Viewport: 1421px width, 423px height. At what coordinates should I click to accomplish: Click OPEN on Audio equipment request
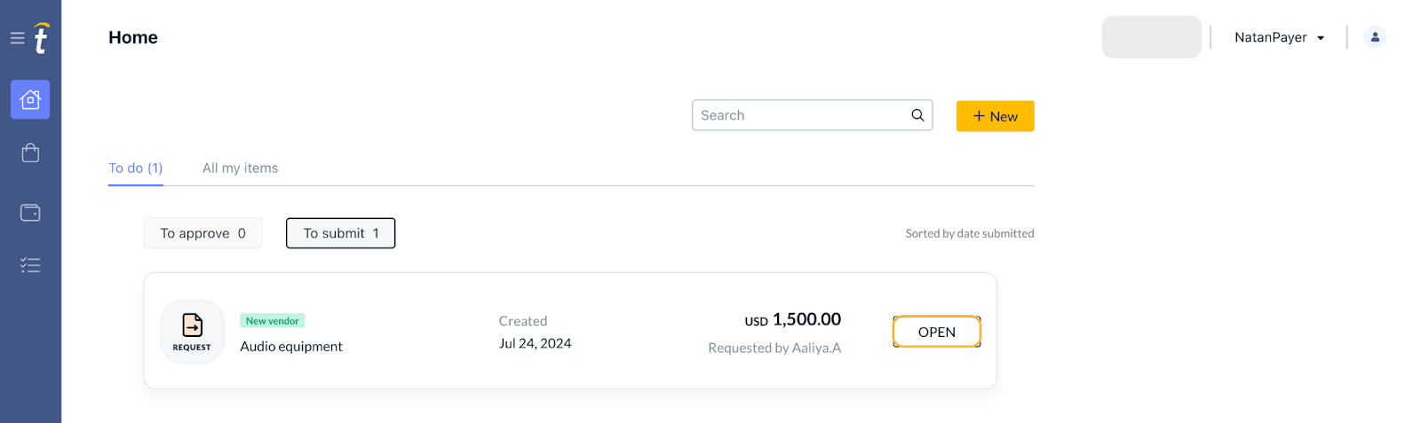pos(937,332)
